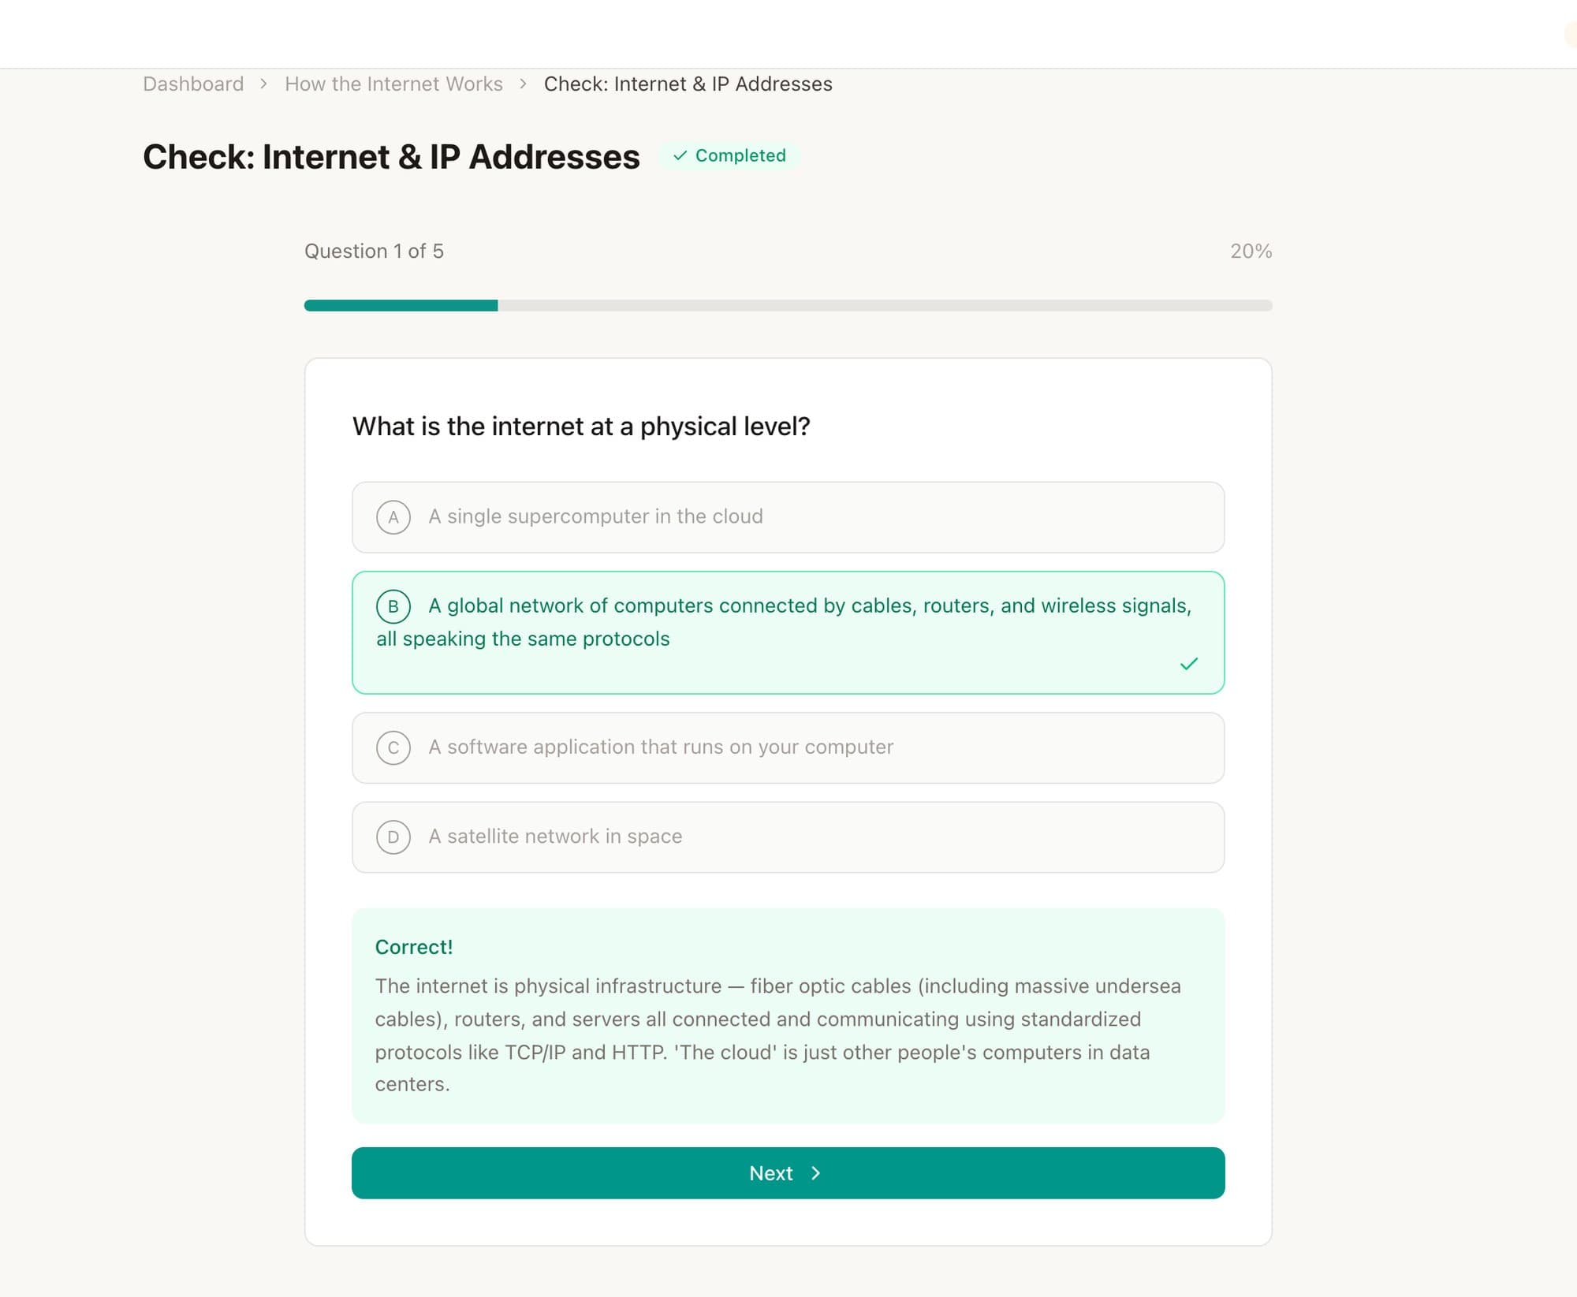Click the Correct! explanation box
The width and height of the screenshot is (1577, 1297).
(788, 1016)
